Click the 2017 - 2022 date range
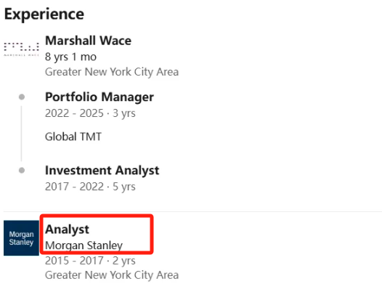382x292 pixels. tap(74, 187)
